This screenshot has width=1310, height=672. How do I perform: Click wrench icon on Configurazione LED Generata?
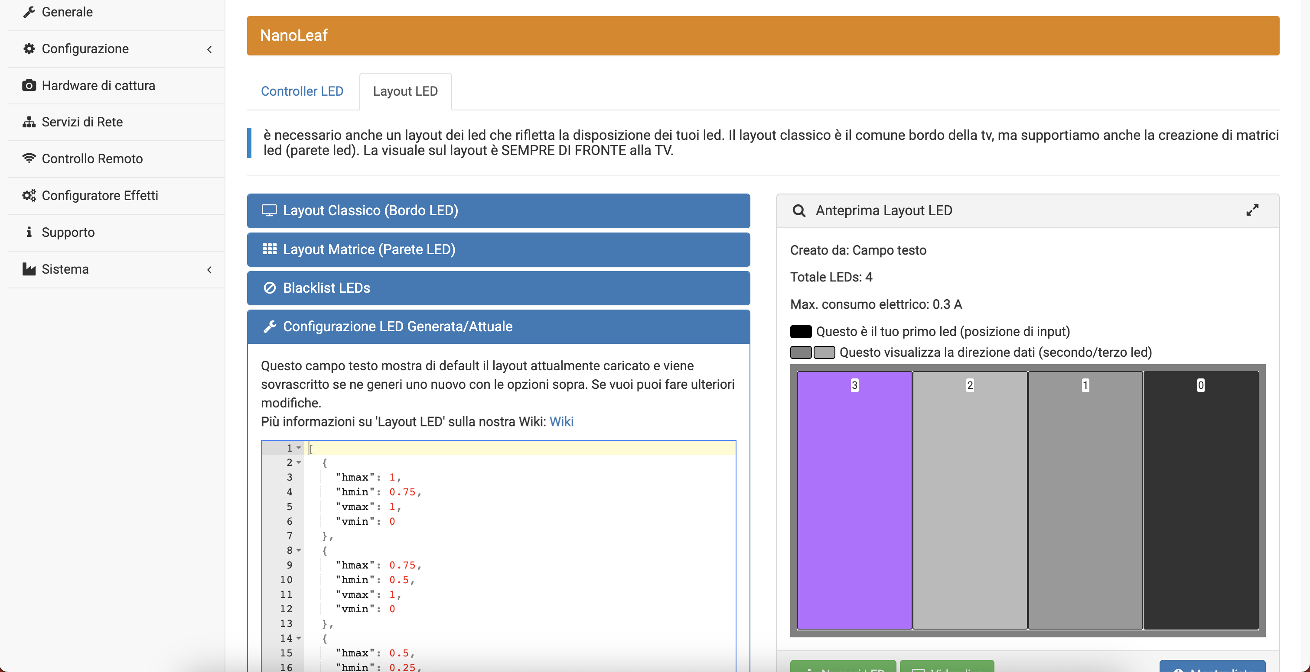click(x=270, y=326)
